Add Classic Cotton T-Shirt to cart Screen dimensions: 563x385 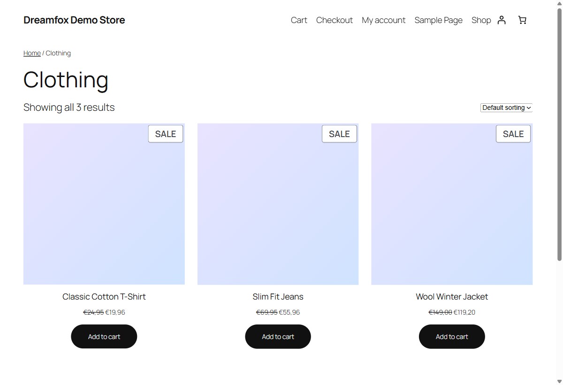point(104,337)
